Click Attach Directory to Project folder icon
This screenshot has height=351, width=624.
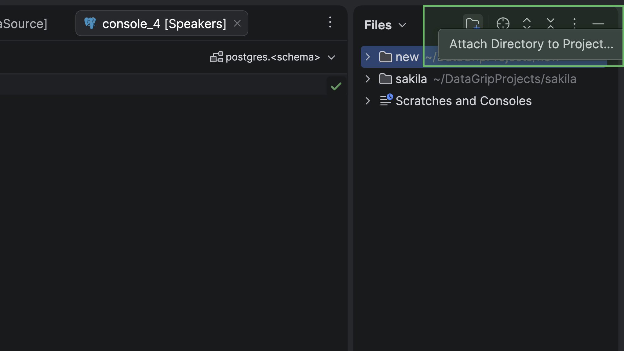(473, 23)
